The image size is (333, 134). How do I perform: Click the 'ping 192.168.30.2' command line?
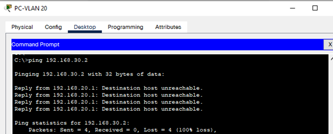click(51, 60)
